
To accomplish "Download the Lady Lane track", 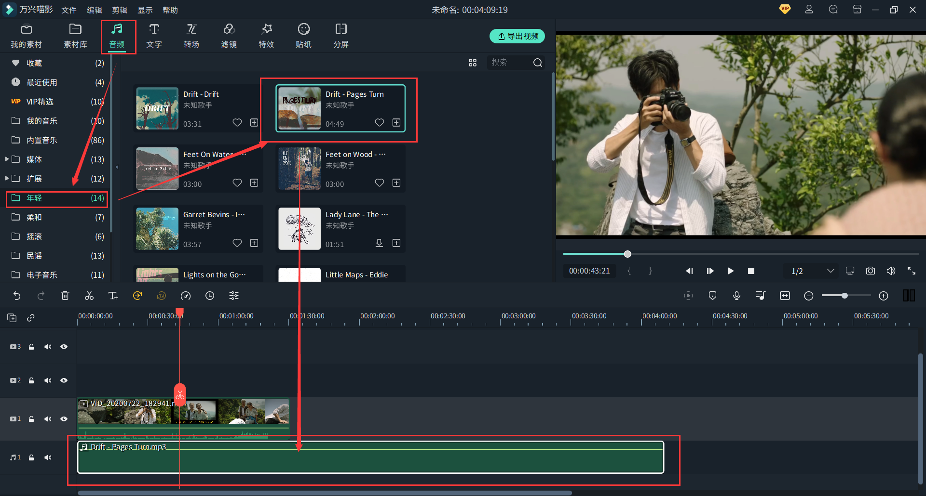I will pos(380,243).
